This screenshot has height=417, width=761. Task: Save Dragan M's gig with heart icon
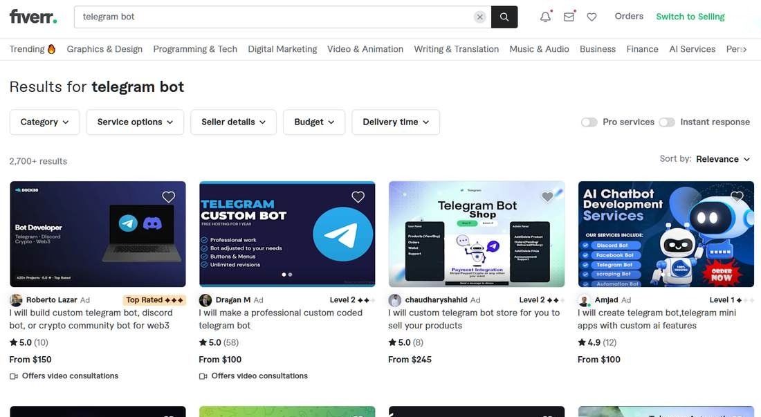[358, 197]
